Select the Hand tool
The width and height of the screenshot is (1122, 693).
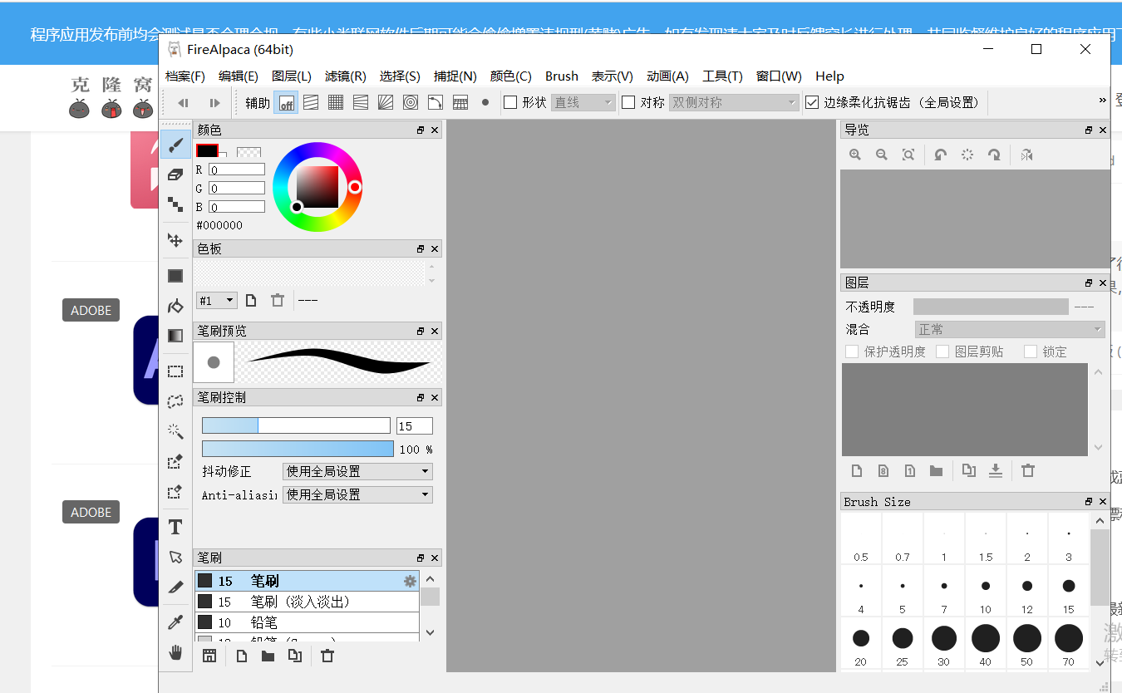pos(175,652)
